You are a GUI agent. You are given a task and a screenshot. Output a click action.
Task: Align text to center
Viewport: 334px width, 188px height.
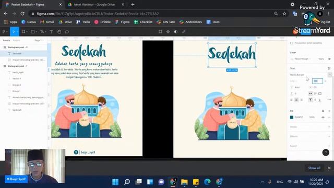(296, 100)
